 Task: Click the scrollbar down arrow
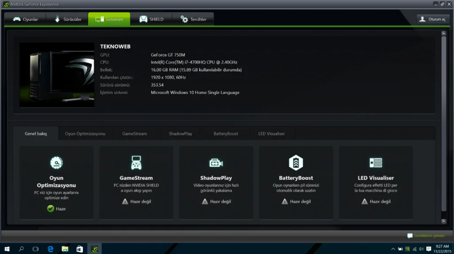444,221
